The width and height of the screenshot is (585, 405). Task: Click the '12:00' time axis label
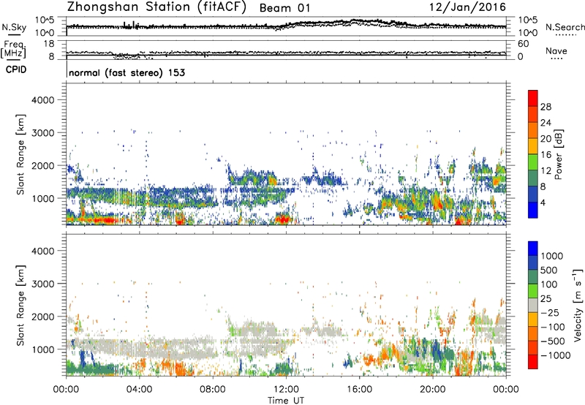coord(286,390)
